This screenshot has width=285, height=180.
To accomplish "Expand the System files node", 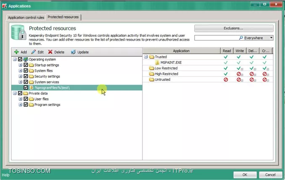I will [20, 71].
